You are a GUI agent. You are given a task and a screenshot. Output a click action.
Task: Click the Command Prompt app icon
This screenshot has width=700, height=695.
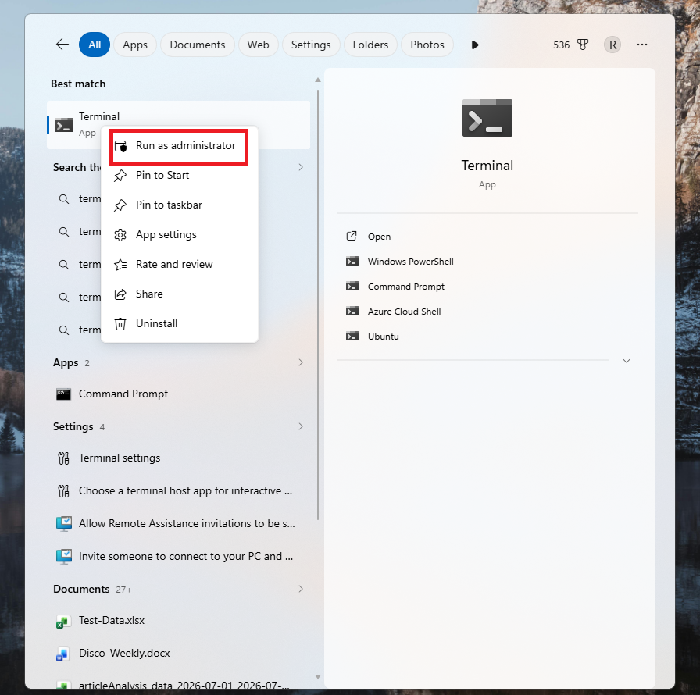click(x=63, y=394)
